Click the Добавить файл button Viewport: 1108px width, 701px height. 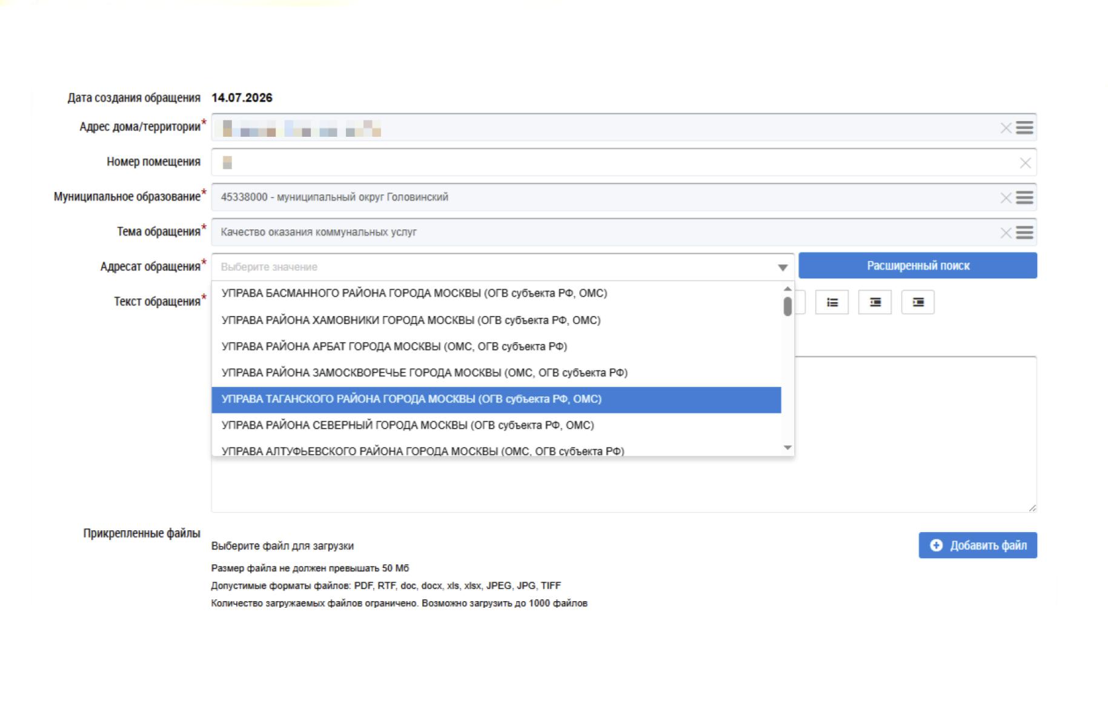click(977, 545)
